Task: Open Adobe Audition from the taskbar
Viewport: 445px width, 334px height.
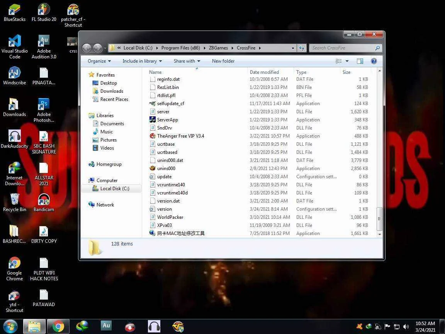Action: (x=106, y=326)
